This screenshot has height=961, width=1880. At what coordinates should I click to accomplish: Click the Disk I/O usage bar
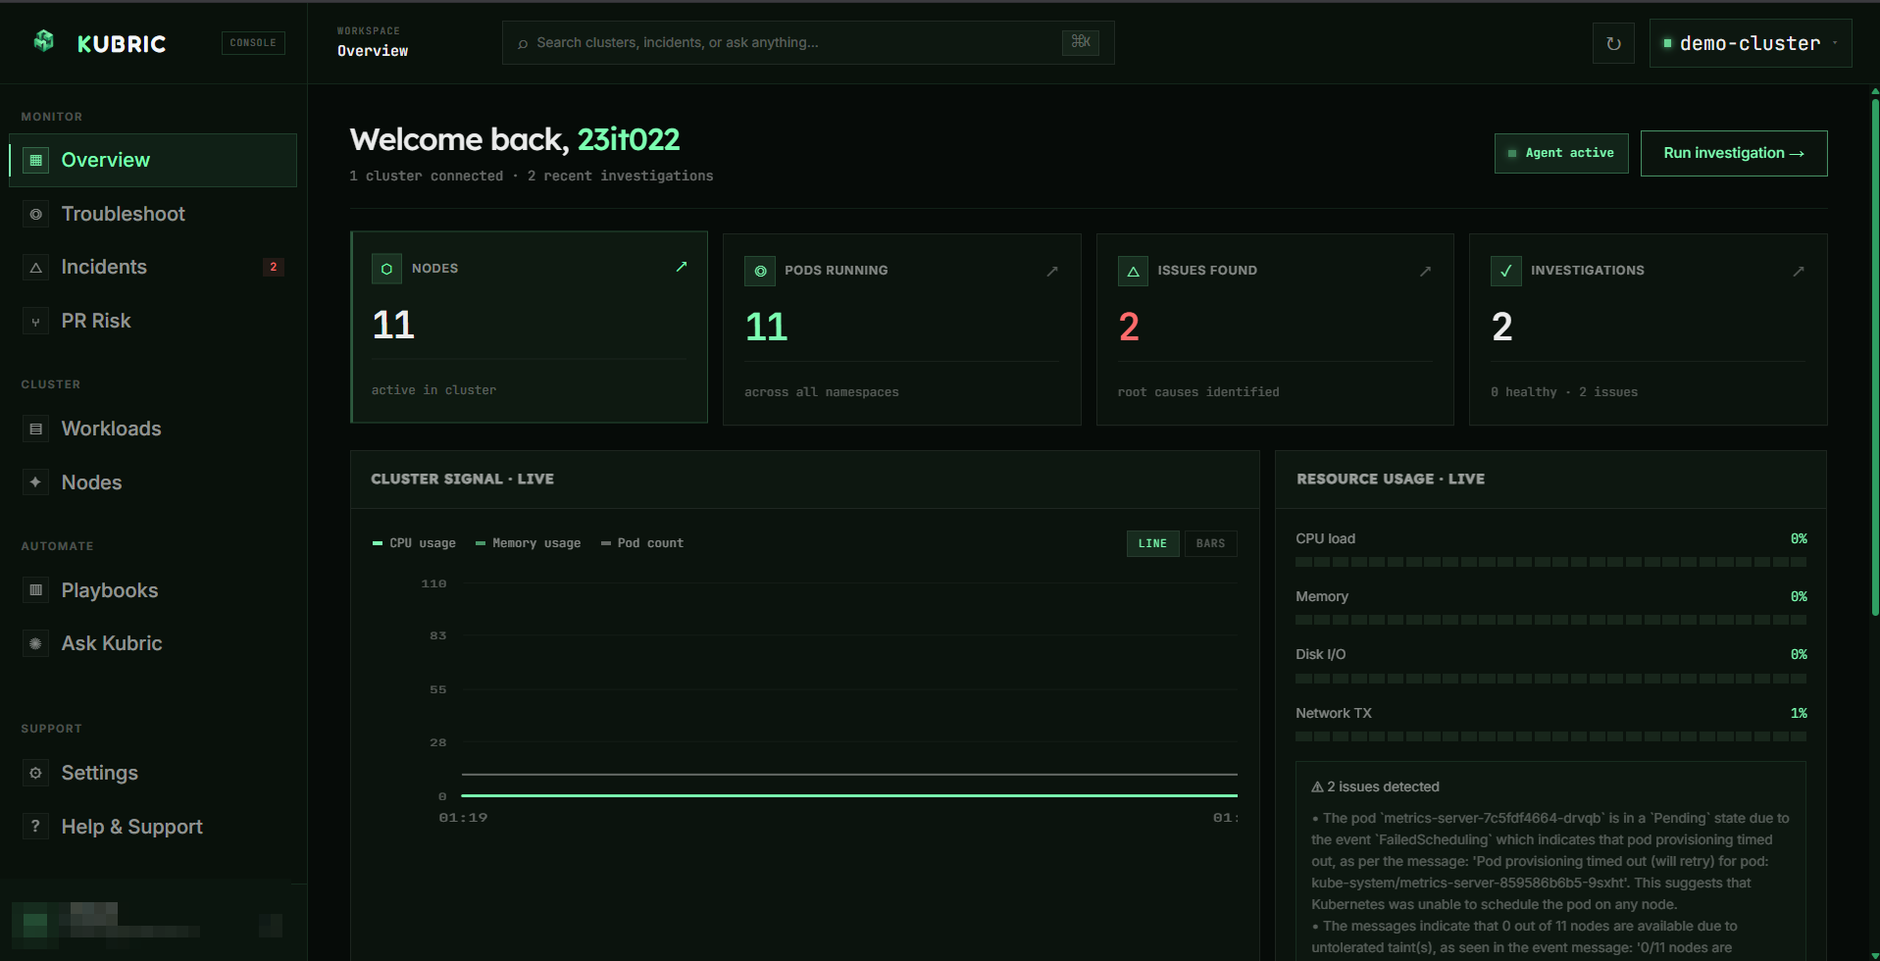pyautogui.click(x=1550, y=678)
